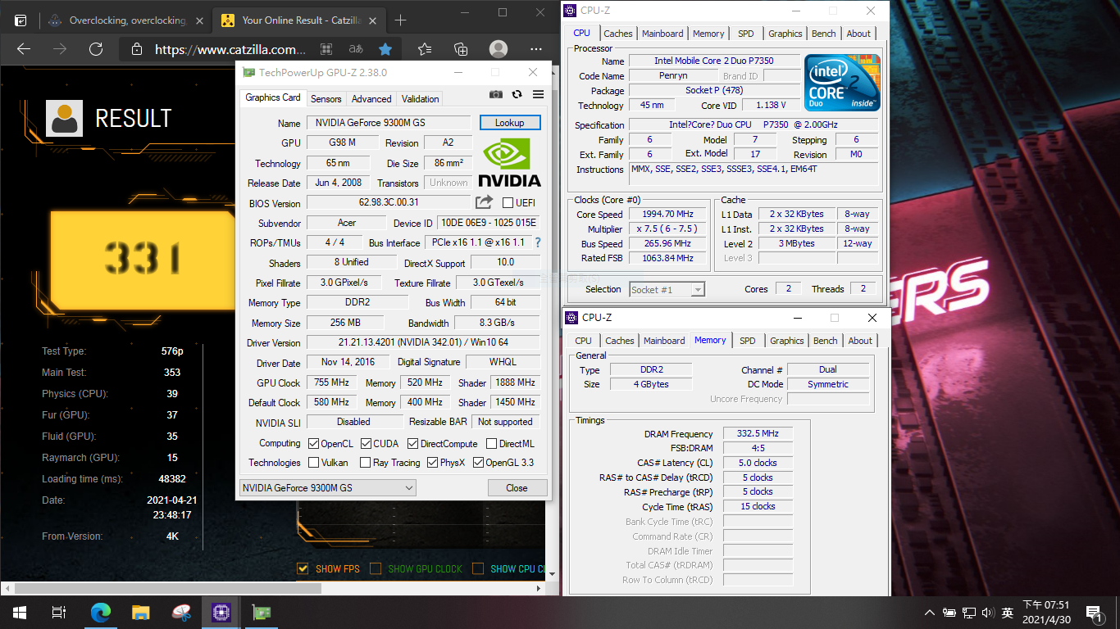The width and height of the screenshot is (1120, 629).
Task: Click the site lock icon
Action: (137, 49)
